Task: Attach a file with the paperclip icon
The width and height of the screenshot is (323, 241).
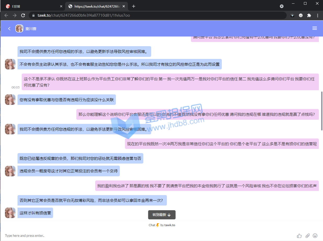Action: 308,236
